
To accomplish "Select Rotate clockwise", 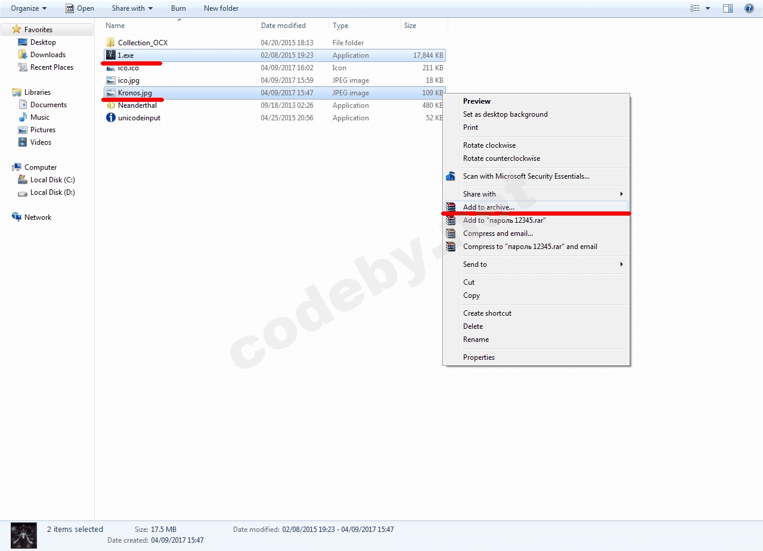I will [x=489, y=145].
